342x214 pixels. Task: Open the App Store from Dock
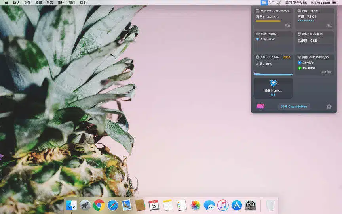click(x=237, y=205)
